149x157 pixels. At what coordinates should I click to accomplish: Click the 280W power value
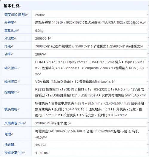coord(39,54)
